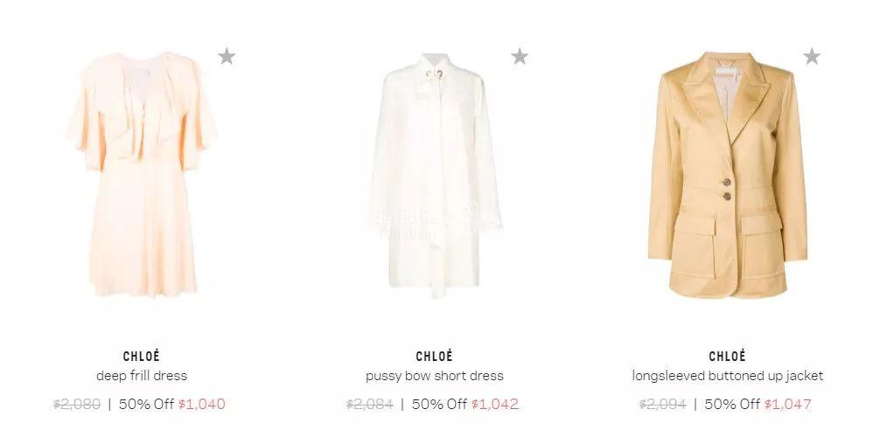Open the 'pussy bow short dress' title
Image resolution: width=880 pixels, height=444 pixels.
pos(435,376)
